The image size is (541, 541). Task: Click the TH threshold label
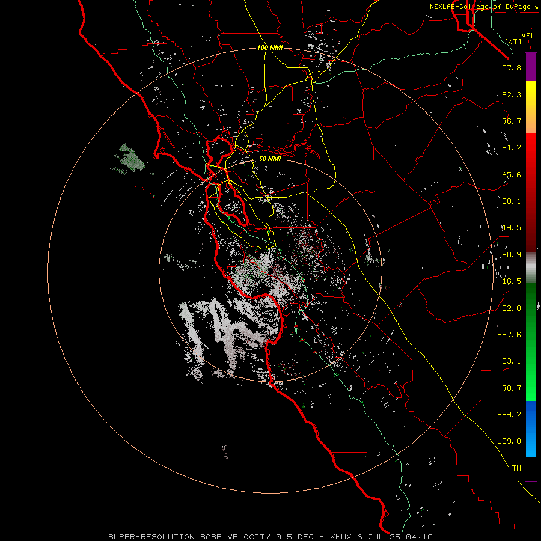point(516,468)
